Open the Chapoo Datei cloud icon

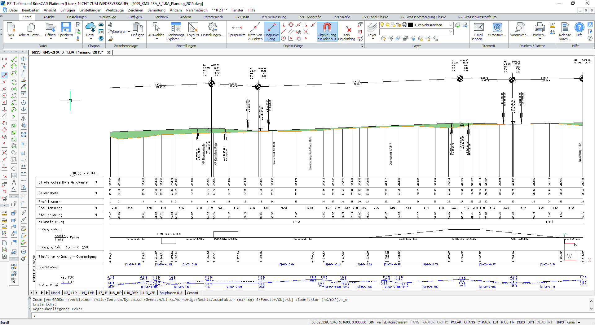click(x=90, y=27)
